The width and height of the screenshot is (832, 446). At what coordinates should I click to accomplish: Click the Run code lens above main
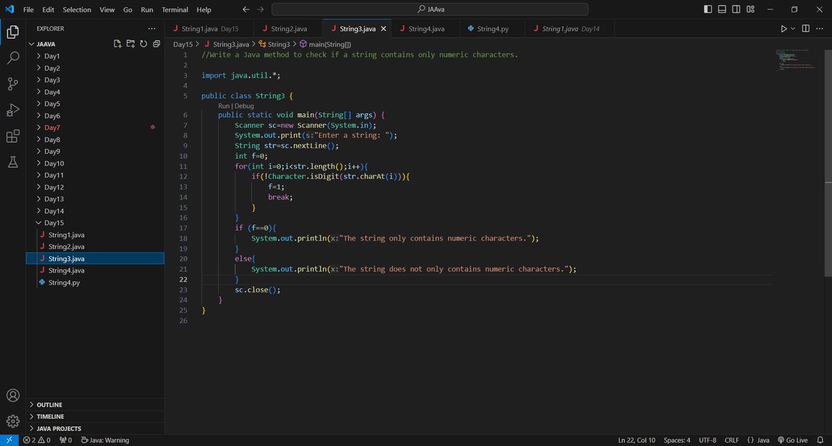point(223,106)
